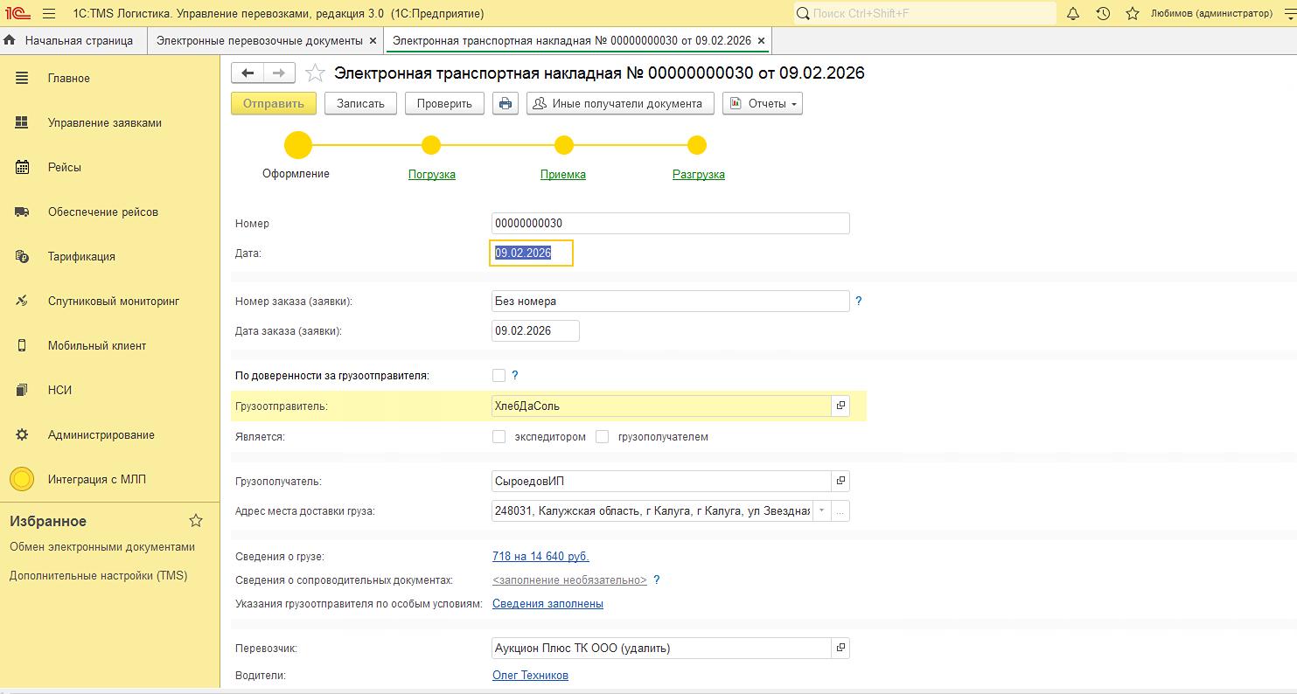Click the print icon in document toolbar
Screen dimensions: 1297x694
coord(505,103)
